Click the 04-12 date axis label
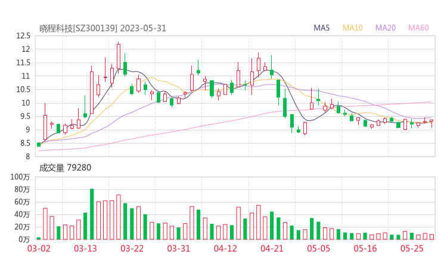 [225, 248]
